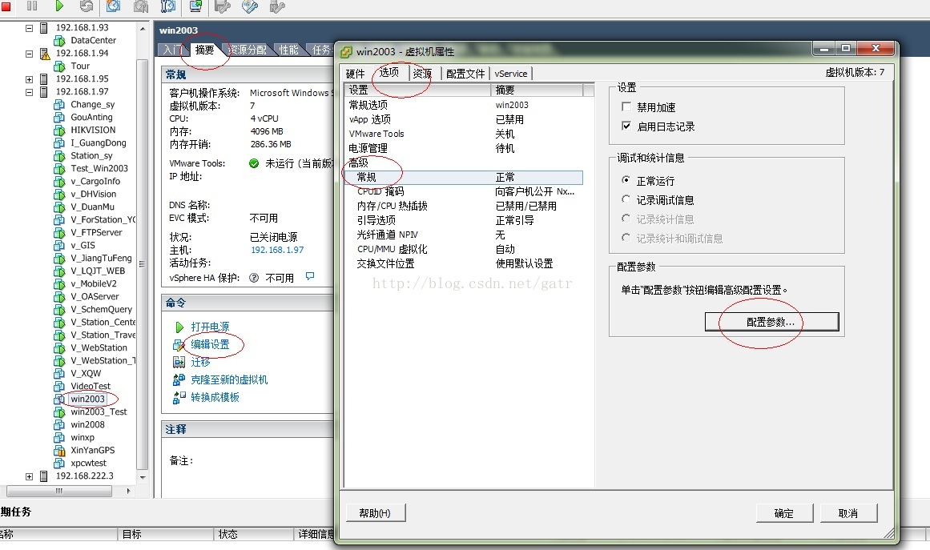Click the 192.168.1.97 host link
Screen dimensions: 930x550
pyautogui.click(x=277, y=250)
